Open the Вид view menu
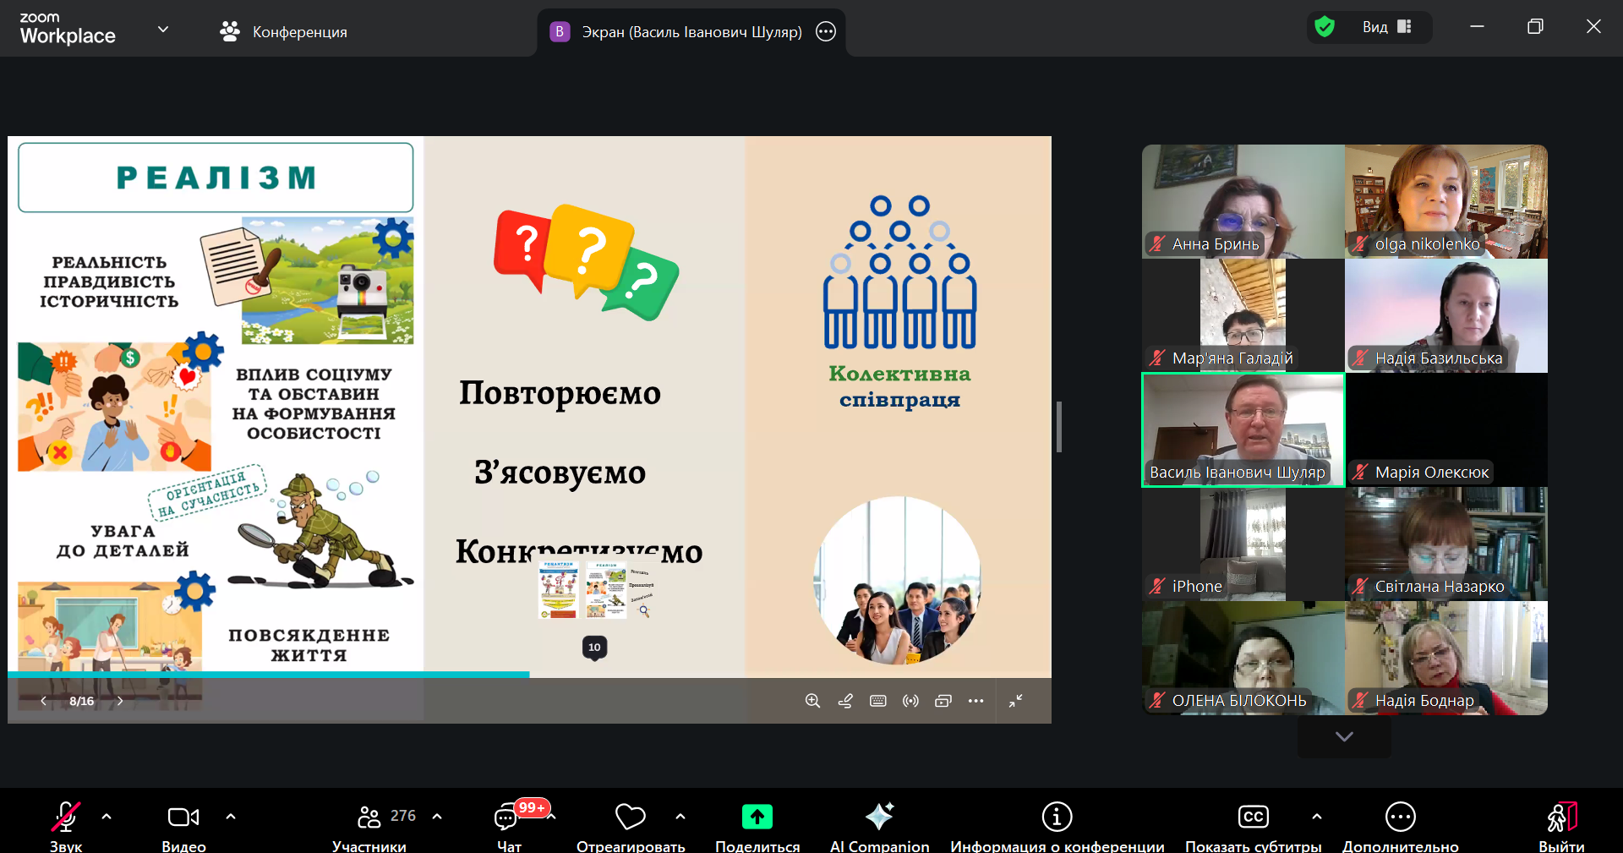Image resolution: width=1623 pixels, height=853 pixels. pos(1386,27)
